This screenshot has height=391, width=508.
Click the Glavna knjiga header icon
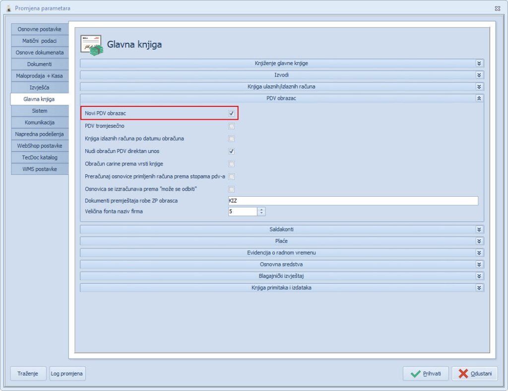91,45
